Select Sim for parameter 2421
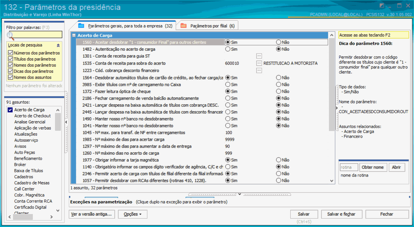This screenshot has height=227, width=414. 228,105
